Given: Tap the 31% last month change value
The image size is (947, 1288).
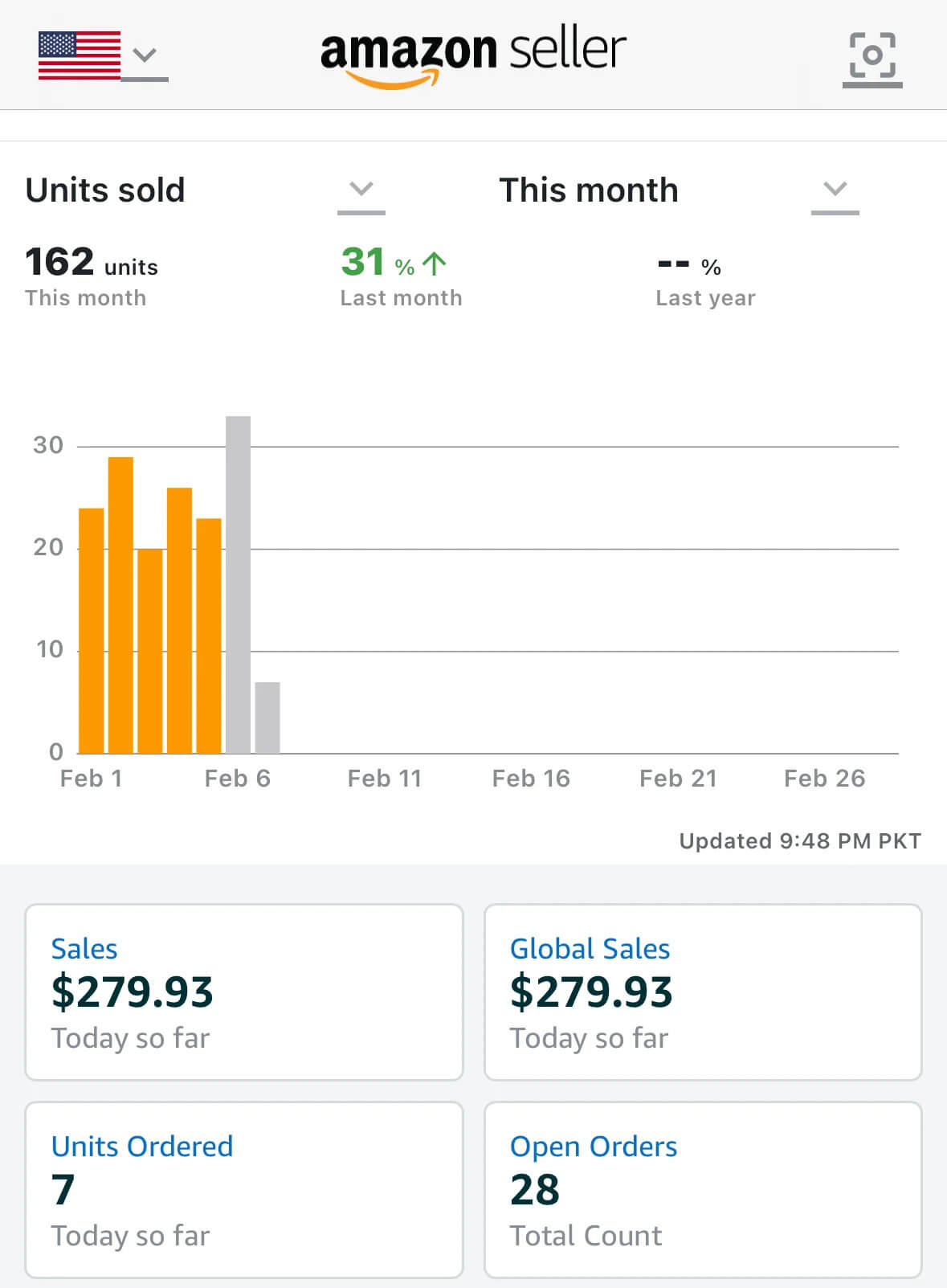Looking at the screenshot, I should pos(378,262).
